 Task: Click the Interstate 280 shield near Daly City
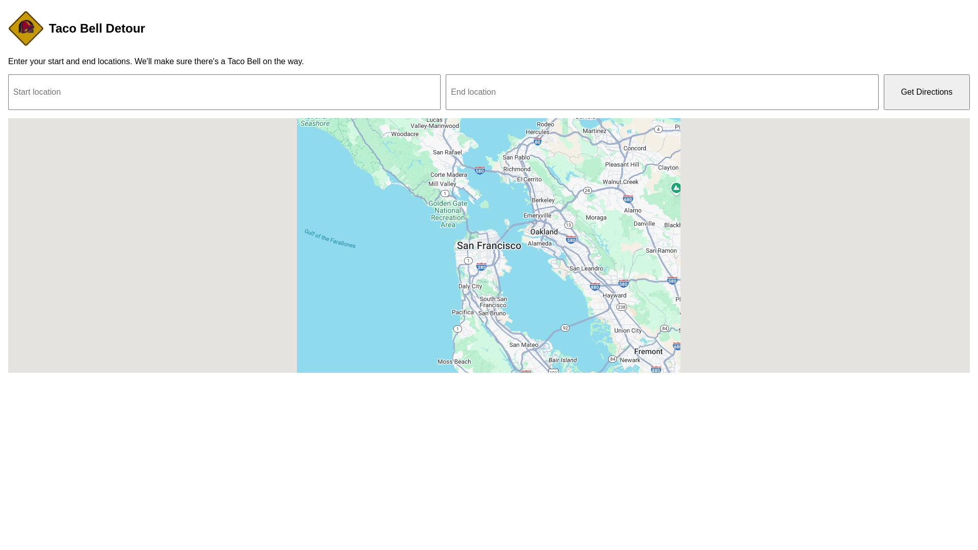tap(481, 266)
